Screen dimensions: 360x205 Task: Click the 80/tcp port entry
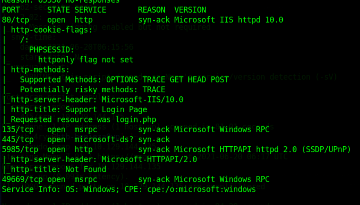[15, 20]
